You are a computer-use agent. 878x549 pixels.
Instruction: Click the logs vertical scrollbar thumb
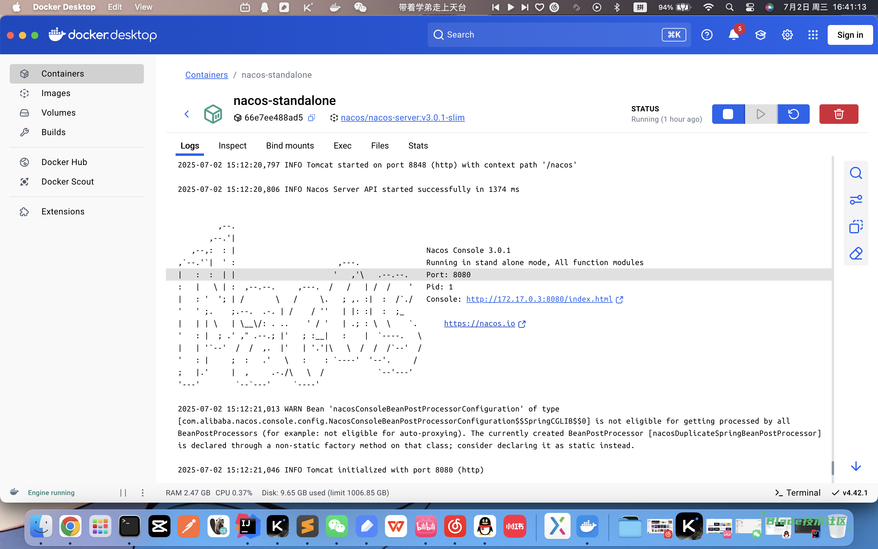coord(833,468)
